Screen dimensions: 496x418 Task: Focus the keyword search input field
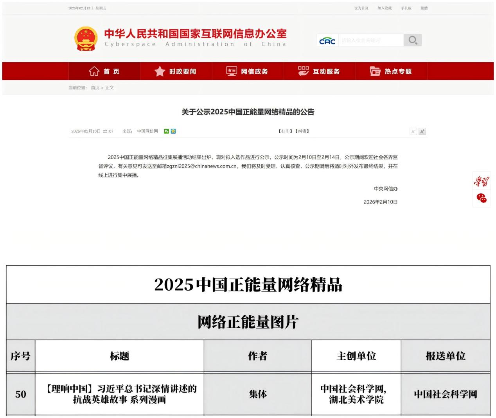(370, 40)
